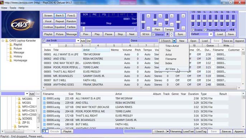Open the SCDG01 folder
The width and height of the screenshot is (246, 138).
(x=27, y=118)
